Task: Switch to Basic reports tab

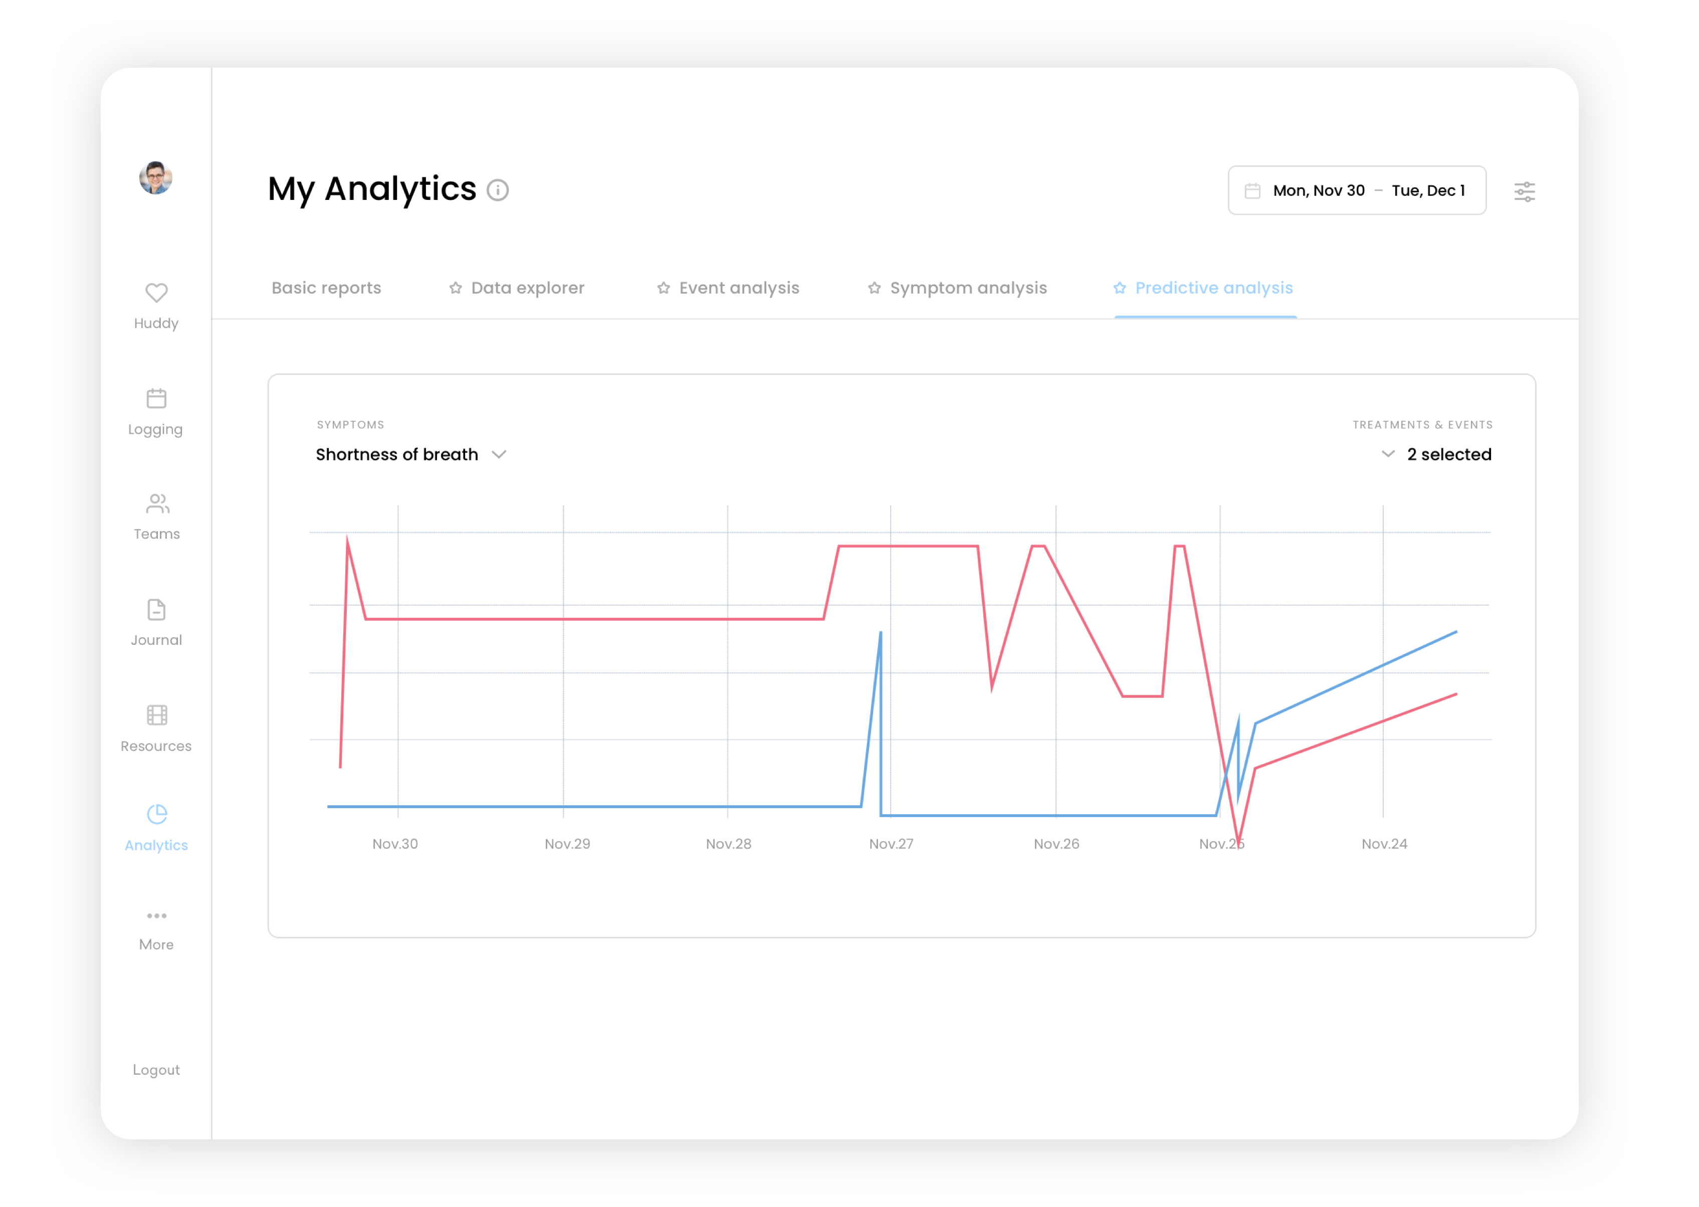Action: coord(326,289)
